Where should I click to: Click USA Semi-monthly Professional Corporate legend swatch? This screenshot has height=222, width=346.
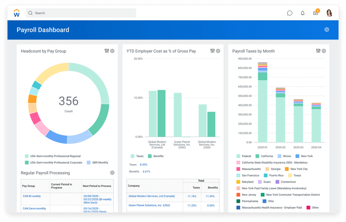point(27,163)
